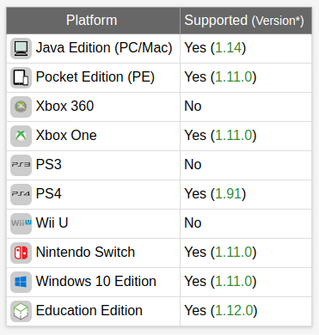Screen dimensions: 319x335
Task: Click the Wii U platform name text
Action: tap(52, 222)
